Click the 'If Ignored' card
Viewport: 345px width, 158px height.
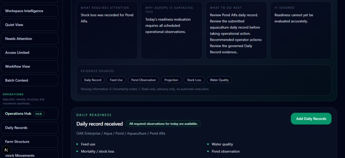[x=301, y=30]
